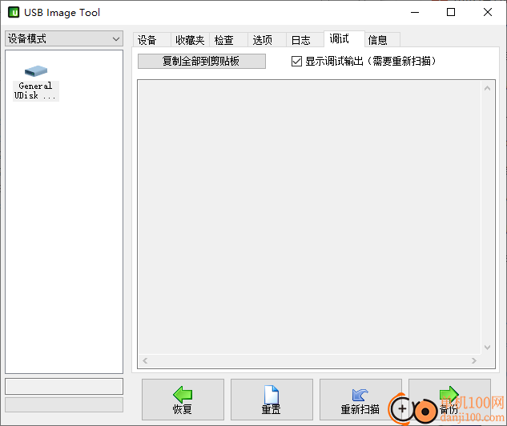Screen dimensions: 507x426
Task: Copy all debug output to clipboard
Action: coord(202,61)
